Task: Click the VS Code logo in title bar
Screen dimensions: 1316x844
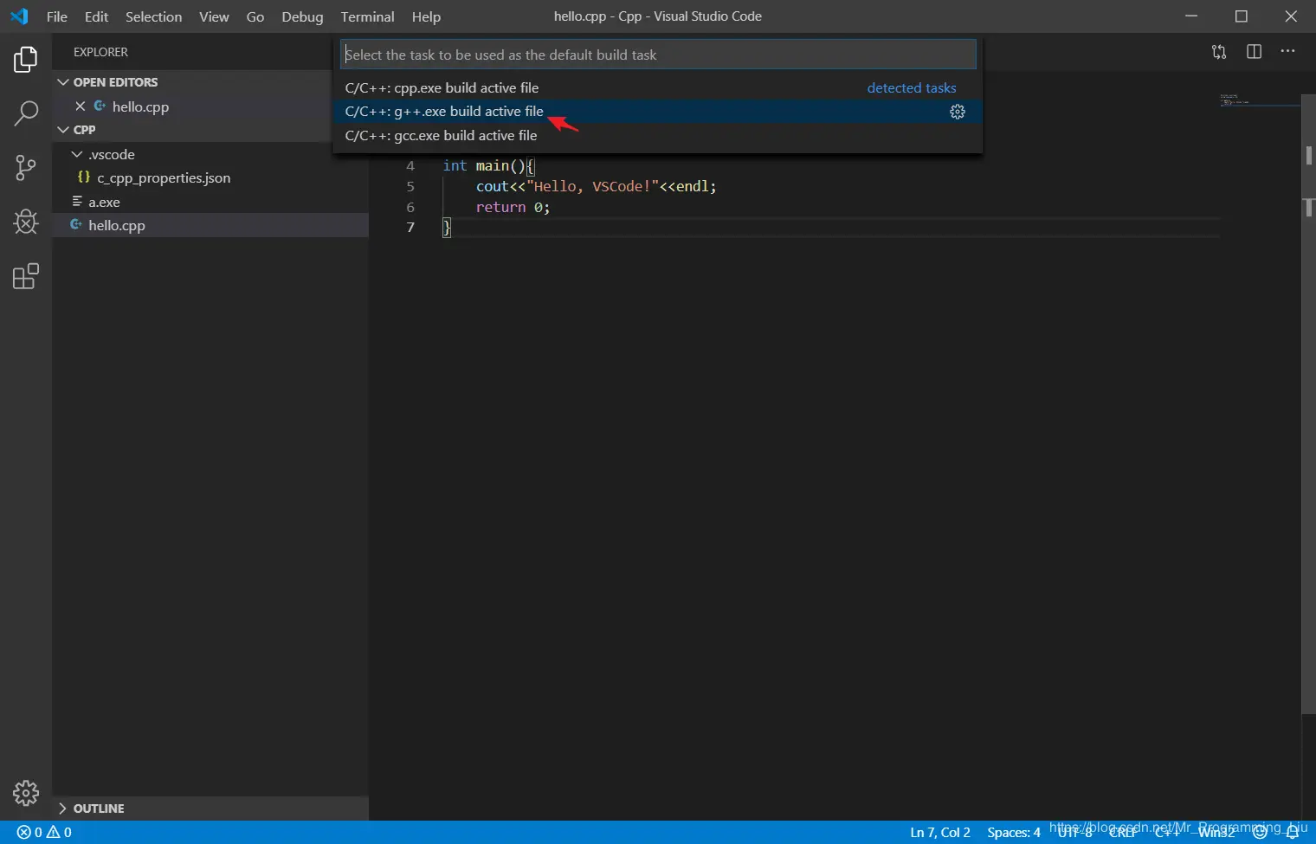Action: pos(19,16)
